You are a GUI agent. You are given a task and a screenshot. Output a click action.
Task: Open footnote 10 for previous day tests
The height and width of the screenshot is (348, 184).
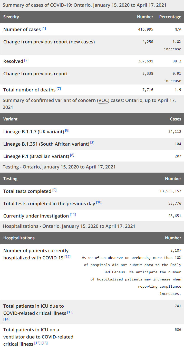[99, 203]
